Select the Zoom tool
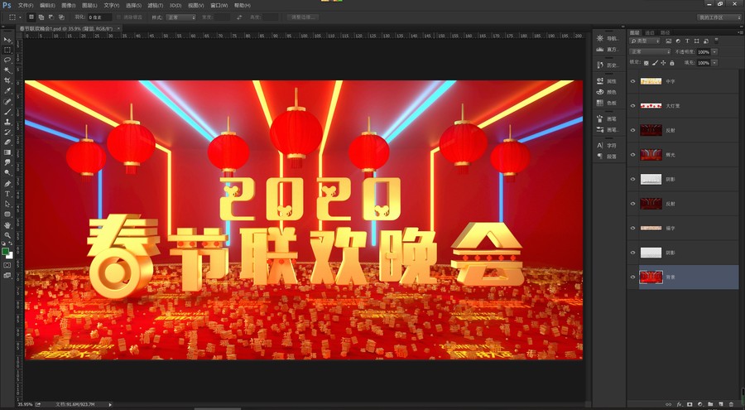The height and width of the screenshot is (410, 745). (7, 235)
